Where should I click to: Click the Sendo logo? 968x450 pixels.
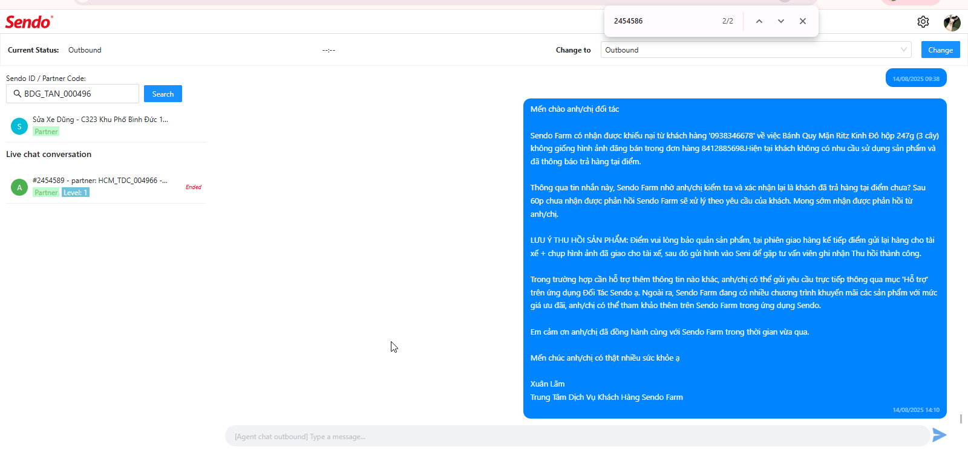(29, 22)
